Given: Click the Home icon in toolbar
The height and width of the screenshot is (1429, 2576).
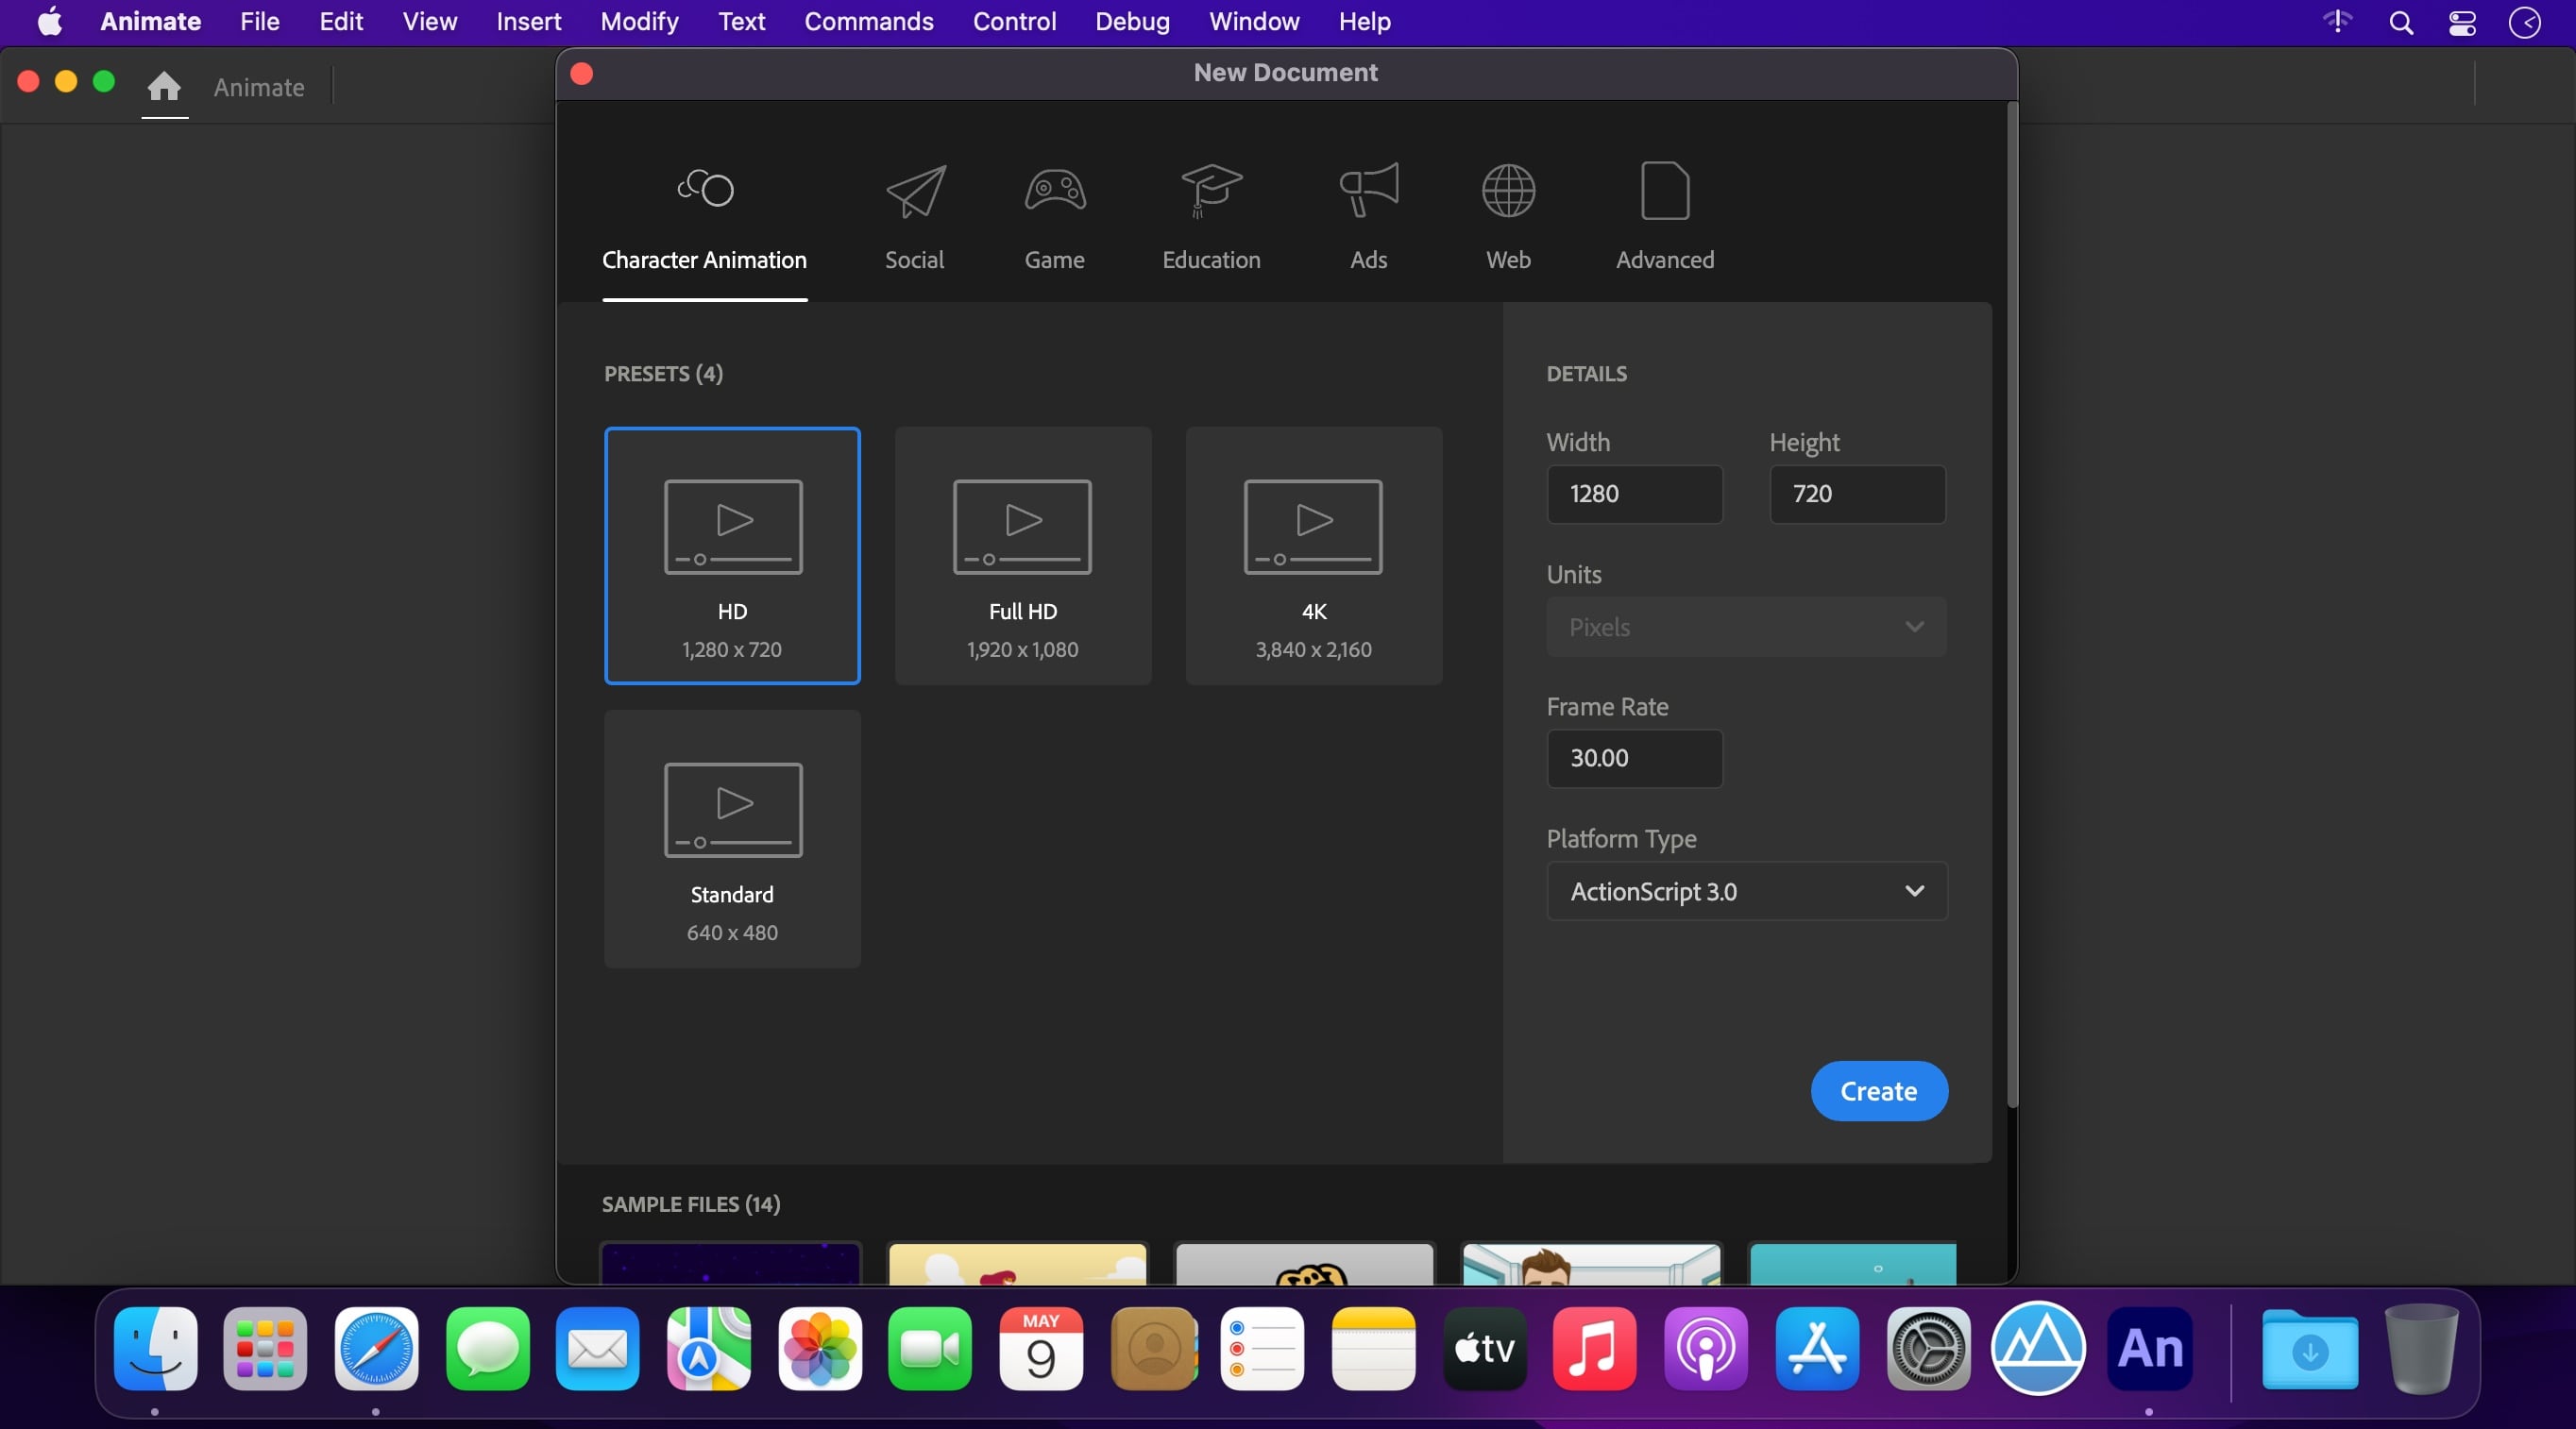Looking at the screenshot, I should pos(164,87).
